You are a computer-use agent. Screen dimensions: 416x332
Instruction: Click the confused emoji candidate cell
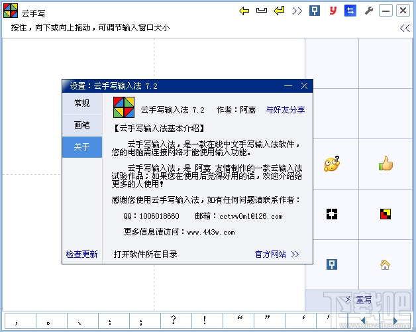pyautogui.click(x=332, y=164)
